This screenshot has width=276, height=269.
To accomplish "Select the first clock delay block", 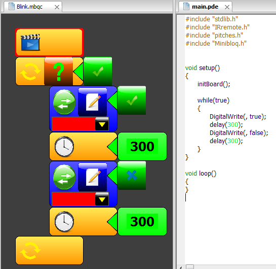I will click(83, 146).
